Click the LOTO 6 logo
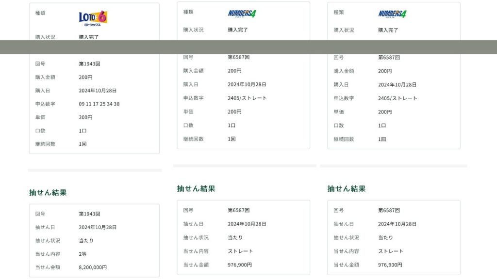Image resolution: width=497 pixels, height=279 pixels. tap(93, 18)
